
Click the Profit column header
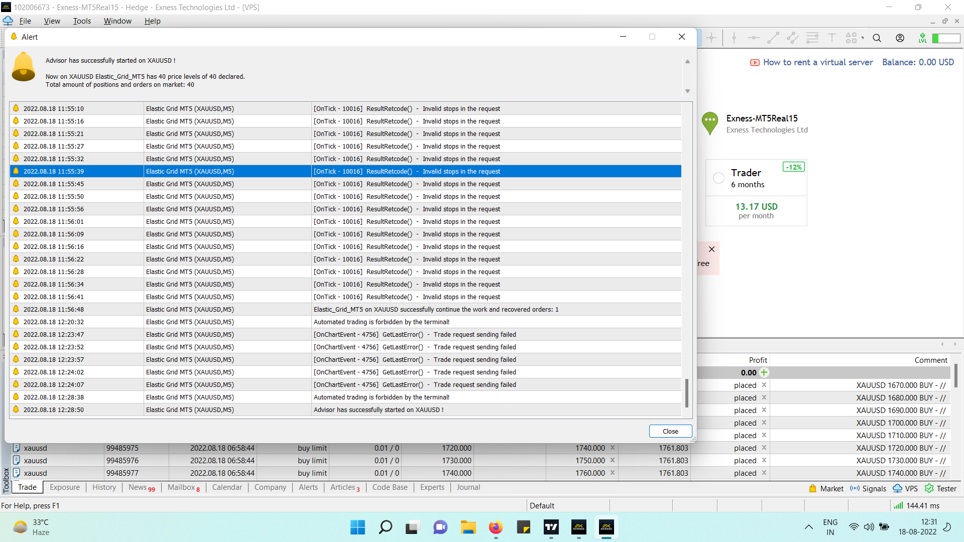[758, 360]
